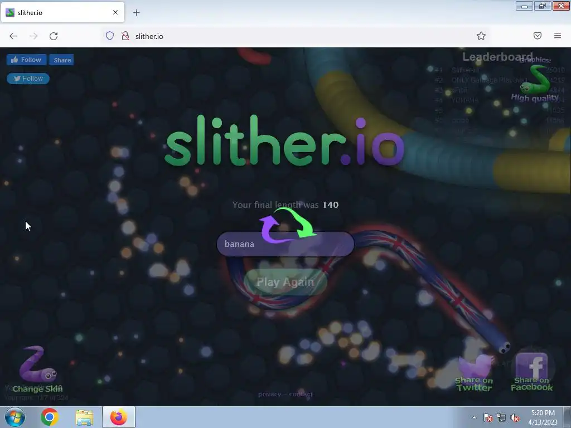Image resolution: width=571 pixels, height=428 pixels.
Task: Go forward using the forward arrow
Action: pos(33,36)
